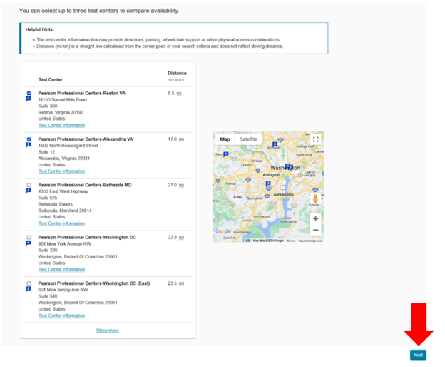Image resolution: width=445 pixels, height=367 pixels.
Task: Click the Bethesda marker on the map
Action: [x=275, y=144]
